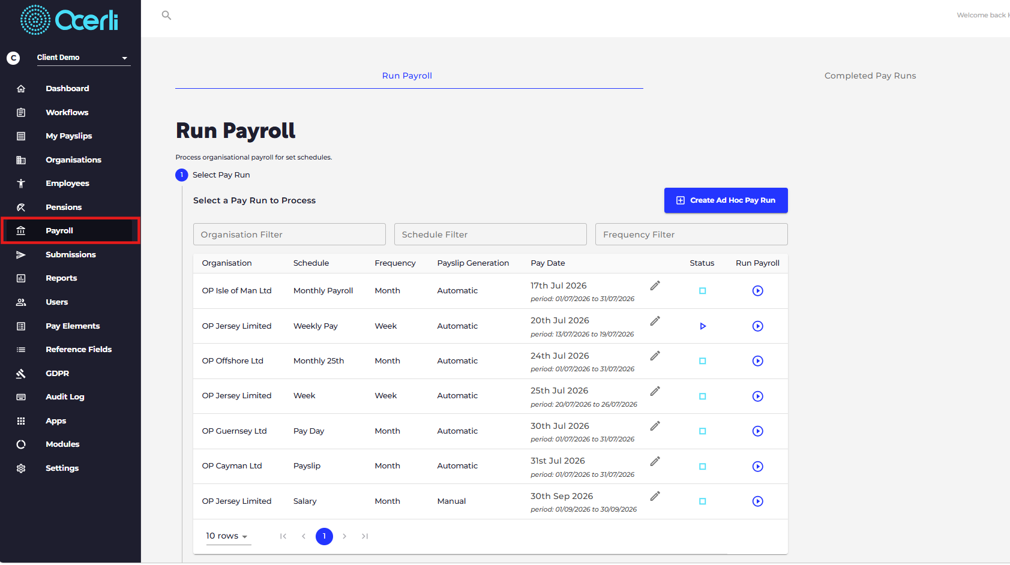
Task: Open Pay Elements in the sidebar
Action: tap(73, 326)
